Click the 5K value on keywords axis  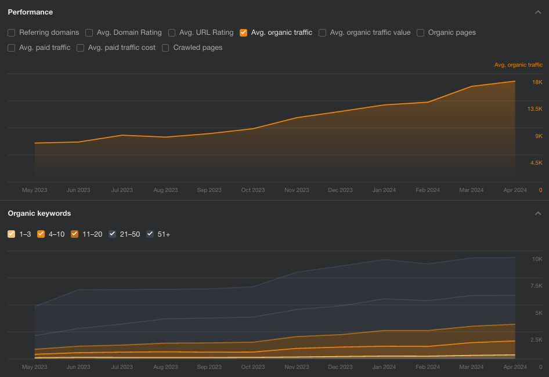click(x=539, y=313)
